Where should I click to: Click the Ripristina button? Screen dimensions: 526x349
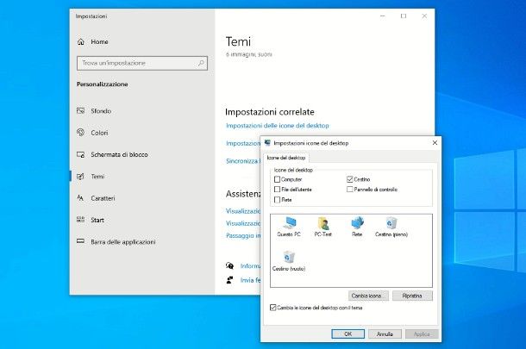click(412, 296)
